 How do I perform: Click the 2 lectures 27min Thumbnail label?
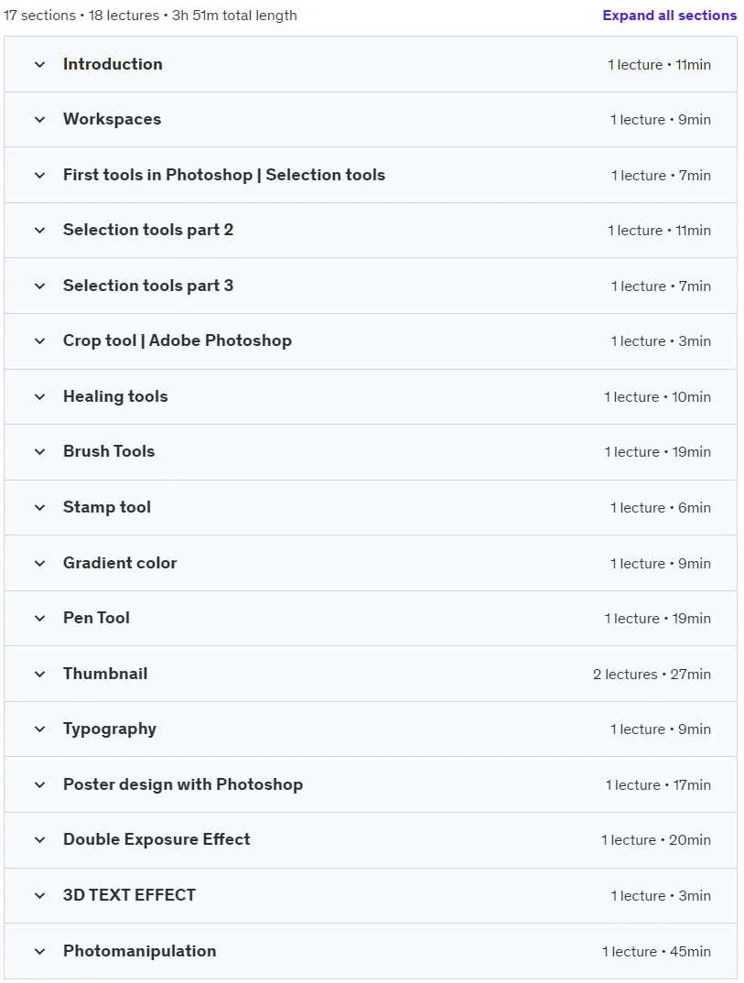point(652,675)
